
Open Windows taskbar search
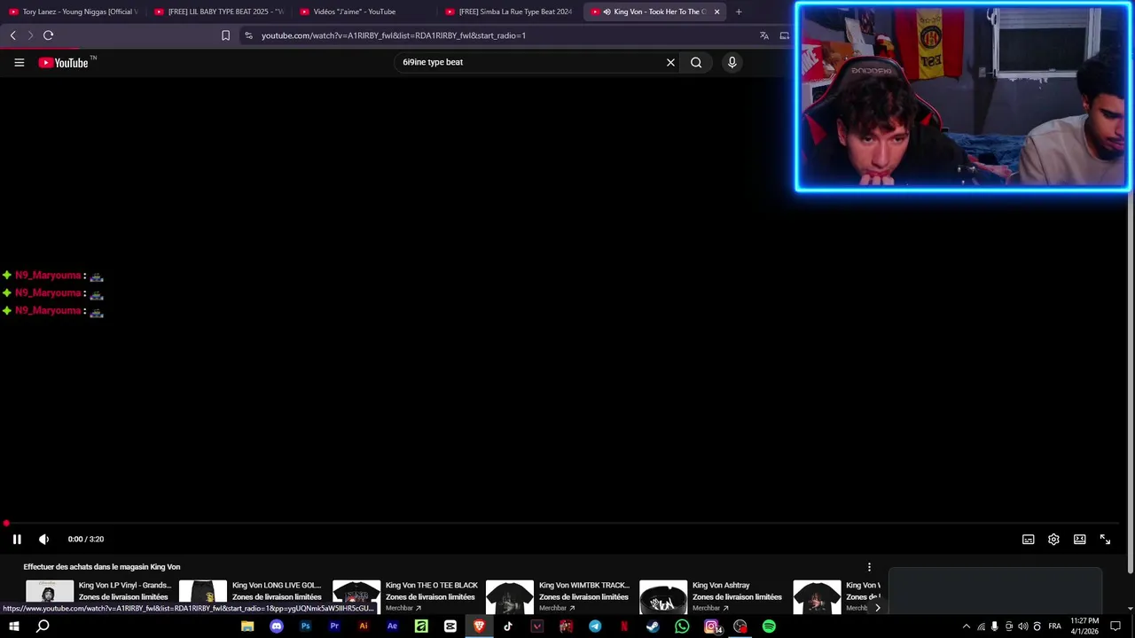pyautogui.click(x=43, y=626)
